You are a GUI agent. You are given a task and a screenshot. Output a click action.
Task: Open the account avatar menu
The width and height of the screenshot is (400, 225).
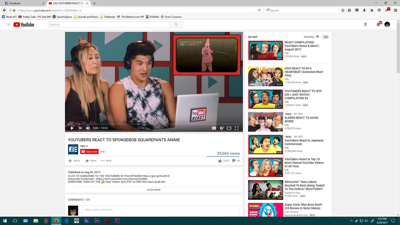click(x=387, y=24)
